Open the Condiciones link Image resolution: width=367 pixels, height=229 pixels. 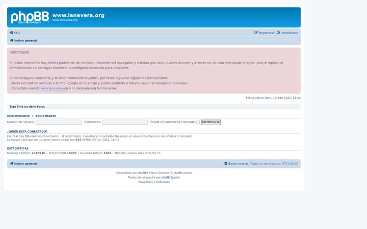162,182
